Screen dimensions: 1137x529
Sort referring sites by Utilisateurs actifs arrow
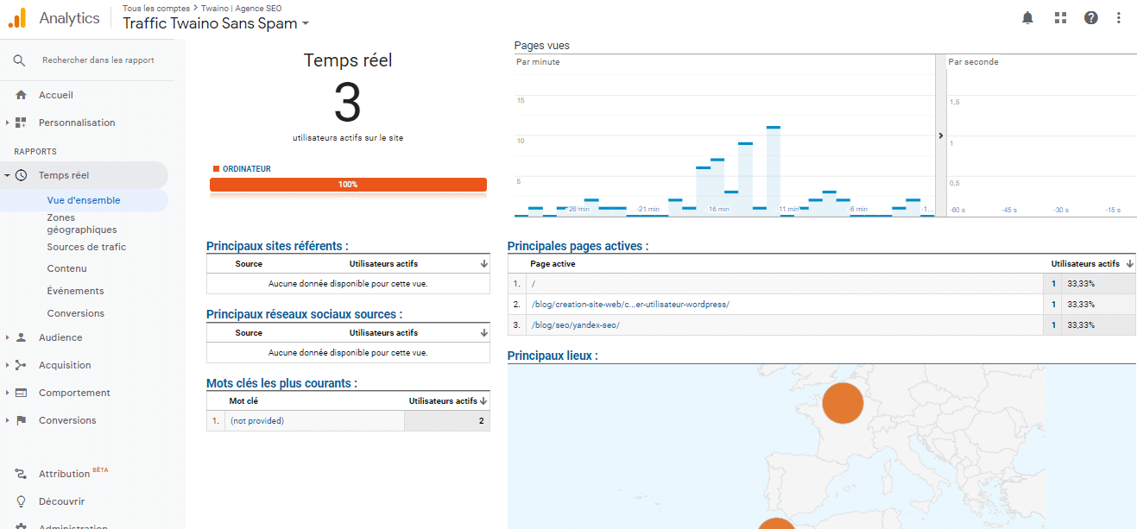(x=484, y=263)
